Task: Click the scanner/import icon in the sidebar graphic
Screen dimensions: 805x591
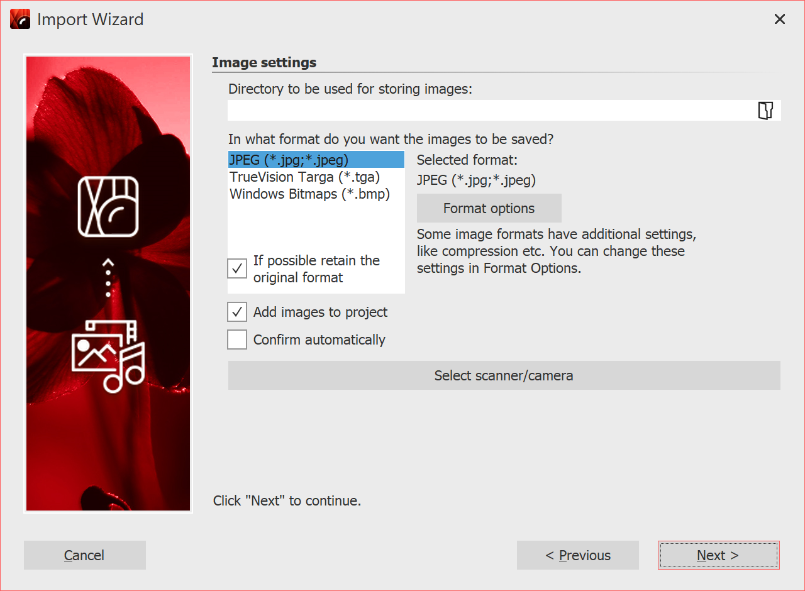Action: click(108, 207)
